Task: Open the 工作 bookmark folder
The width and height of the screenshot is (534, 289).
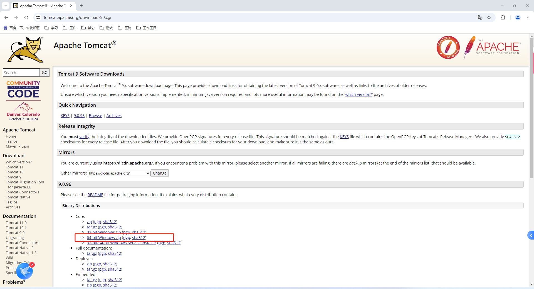Action: pyautogui.click(x=70, y=28)
